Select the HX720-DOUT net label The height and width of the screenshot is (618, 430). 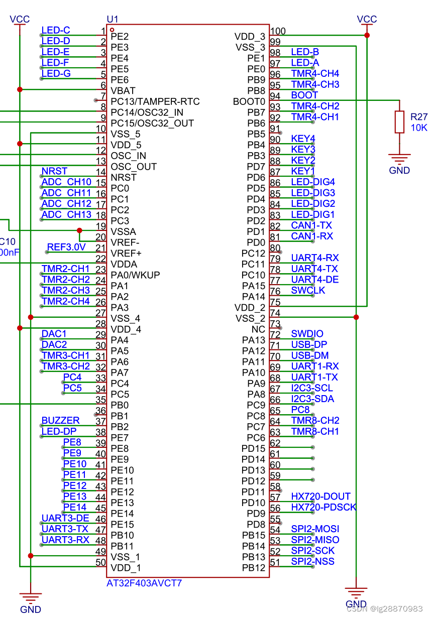320,496
